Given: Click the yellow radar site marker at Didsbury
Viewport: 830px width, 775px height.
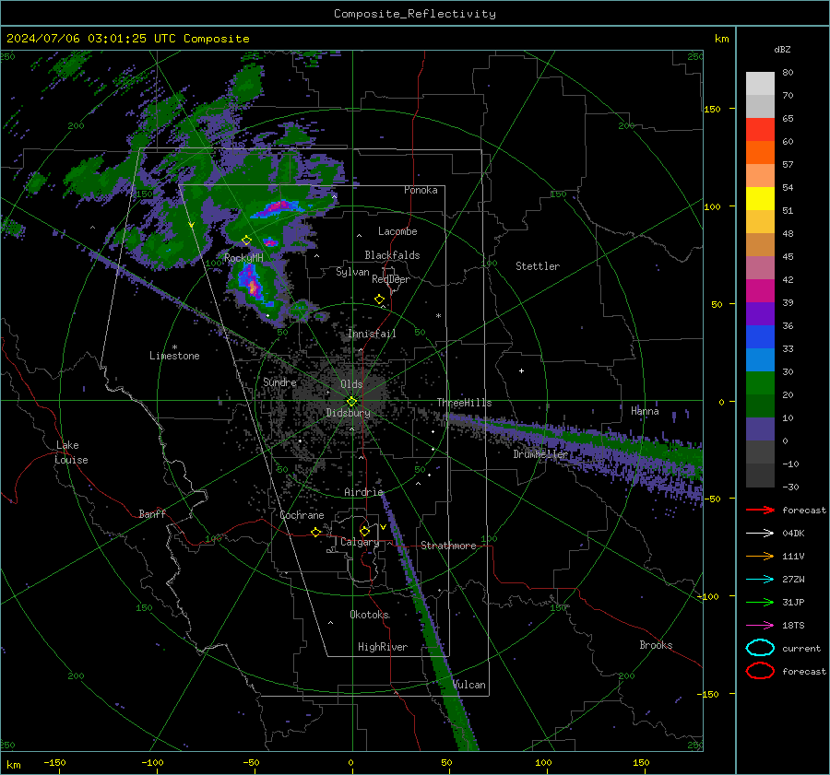Looking at the screenshot, I should 352,402.
